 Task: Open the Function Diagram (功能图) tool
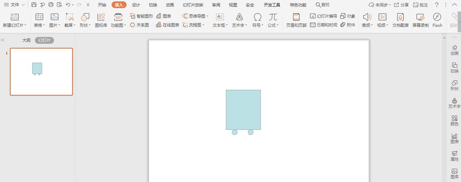[x=118, y=17]
